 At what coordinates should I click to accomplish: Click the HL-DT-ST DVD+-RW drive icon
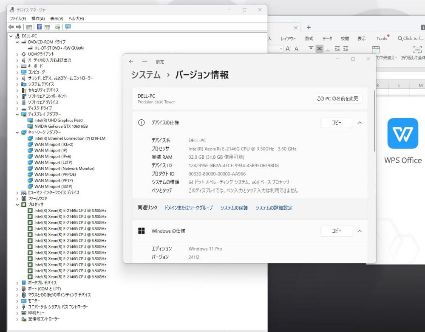(30, 48)
